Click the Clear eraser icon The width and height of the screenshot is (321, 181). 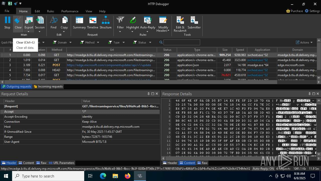(x=18, y=20)
